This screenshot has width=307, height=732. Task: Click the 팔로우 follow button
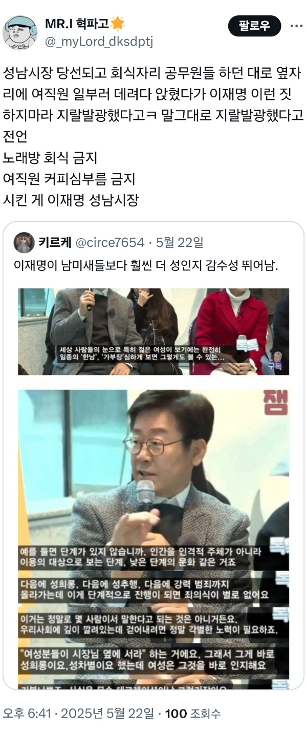pos(254,26)
